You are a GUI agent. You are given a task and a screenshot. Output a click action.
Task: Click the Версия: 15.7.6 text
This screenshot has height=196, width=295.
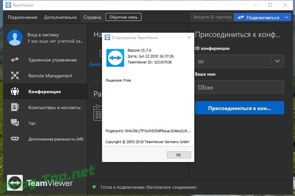(x=139, y=50)
